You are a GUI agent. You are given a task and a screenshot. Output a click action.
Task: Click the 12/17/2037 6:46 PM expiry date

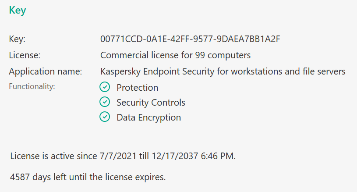point(193,156)
